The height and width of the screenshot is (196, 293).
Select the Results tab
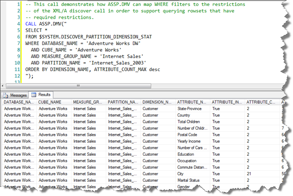point(41,95)
